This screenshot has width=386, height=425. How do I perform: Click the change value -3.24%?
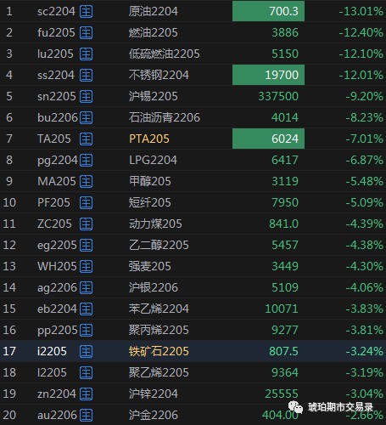coord(364,351)
